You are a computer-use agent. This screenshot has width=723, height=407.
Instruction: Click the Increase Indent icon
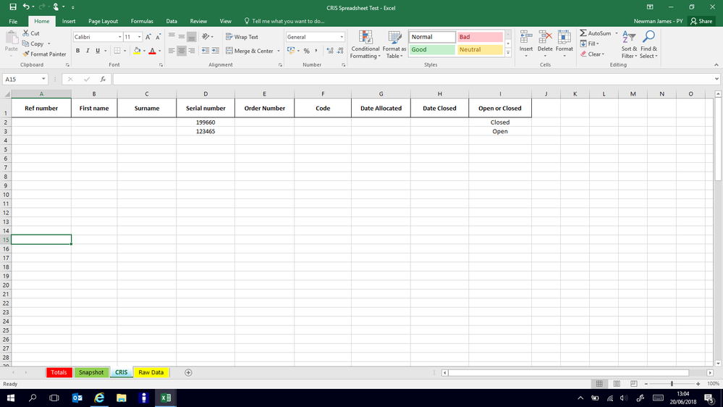pyautogui.click(x=216, y=51)
